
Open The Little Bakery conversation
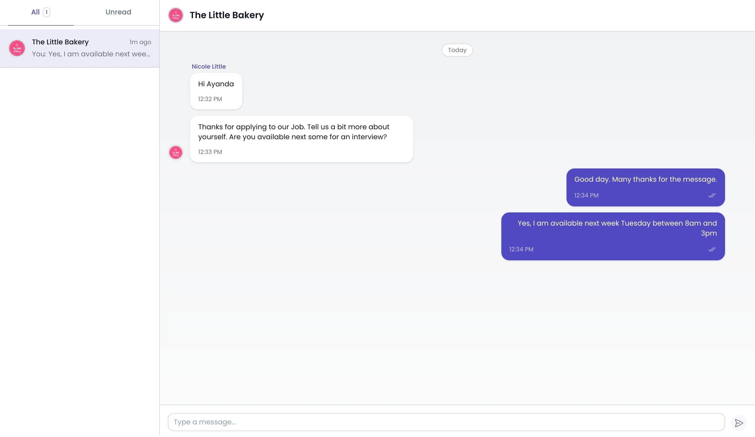click(x=79, y=48)
